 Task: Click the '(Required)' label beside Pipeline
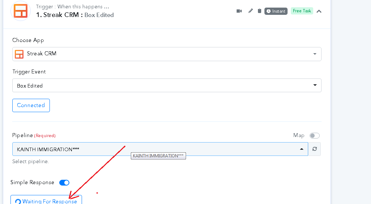[x=45, y=136]
